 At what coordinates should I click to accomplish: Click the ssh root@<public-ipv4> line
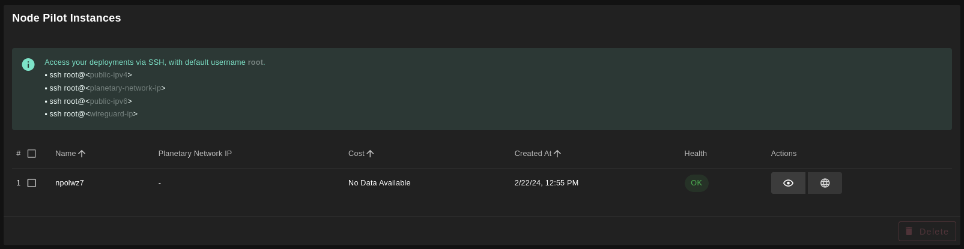[88, 75]
